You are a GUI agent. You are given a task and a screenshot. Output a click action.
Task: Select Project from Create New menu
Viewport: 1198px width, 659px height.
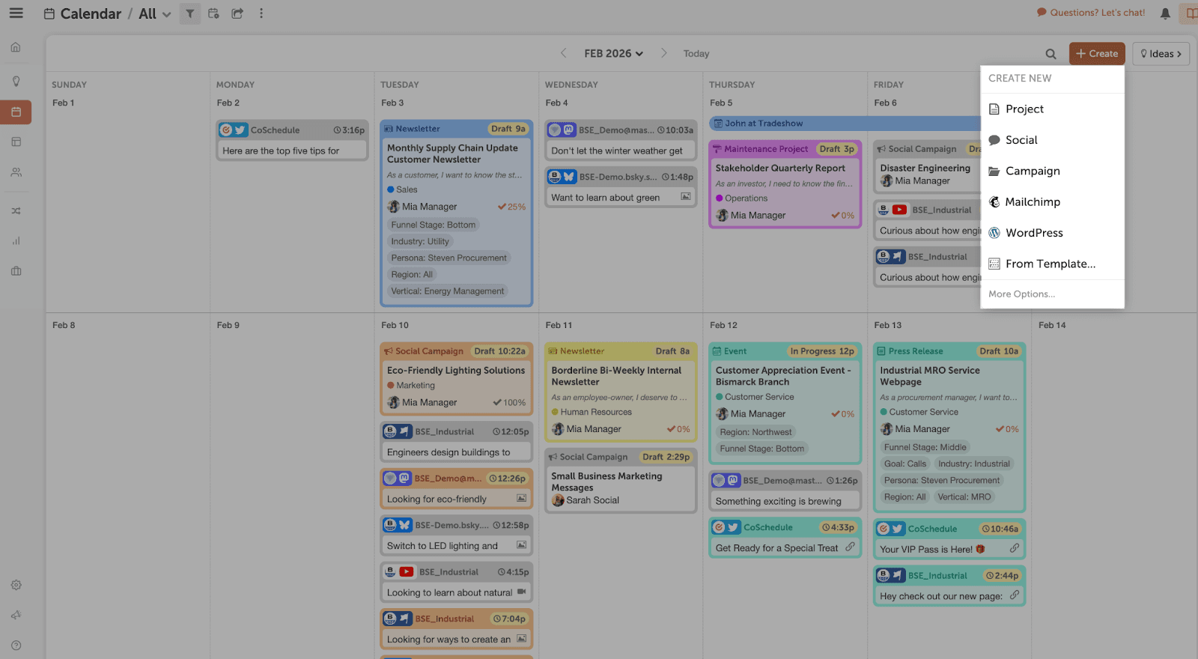(1052, 109)
